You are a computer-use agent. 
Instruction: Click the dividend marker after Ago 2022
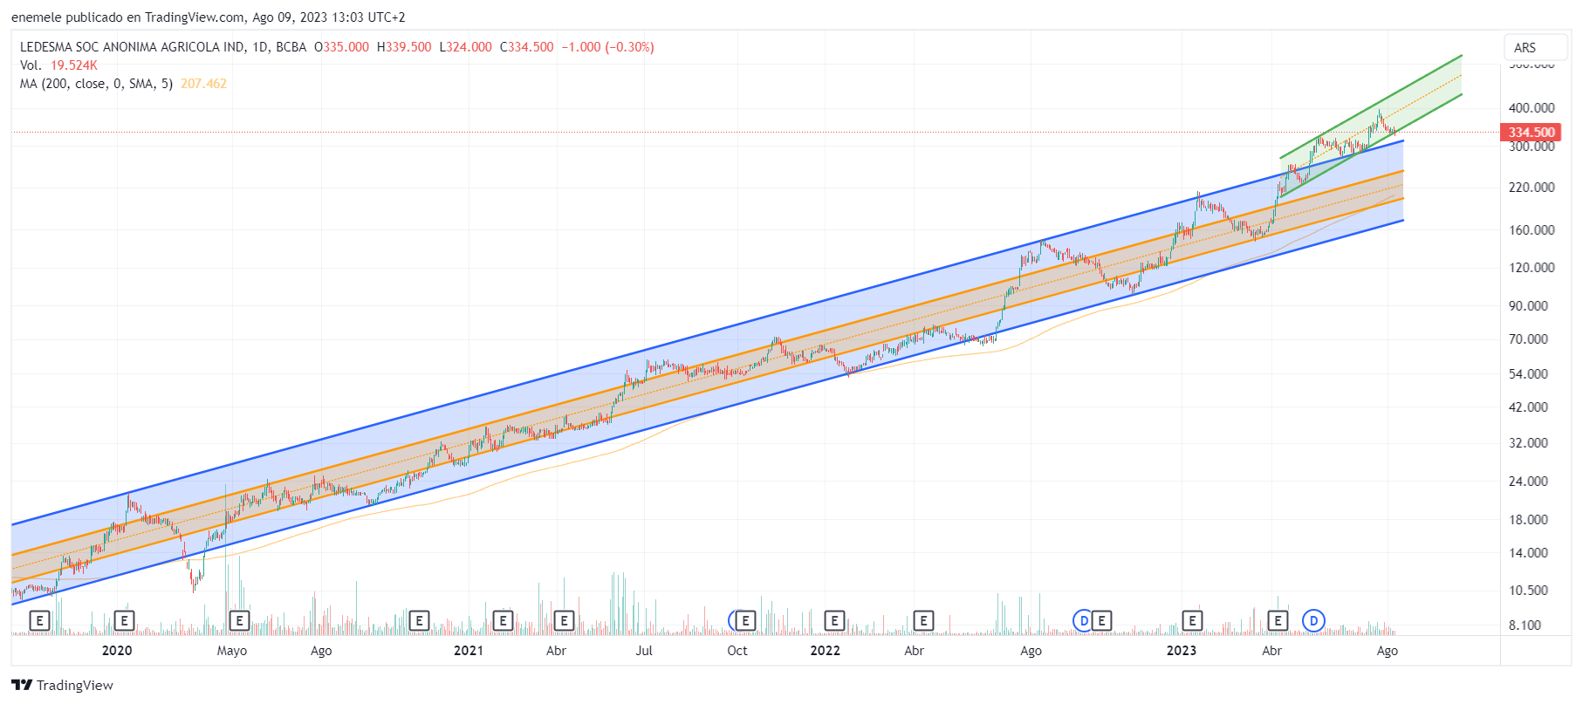(1083, 620)
